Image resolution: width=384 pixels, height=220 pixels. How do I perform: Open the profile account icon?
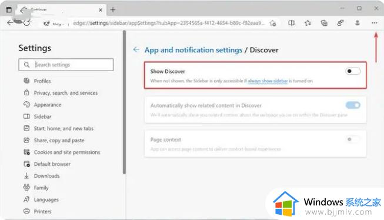(x=358, y=23)
